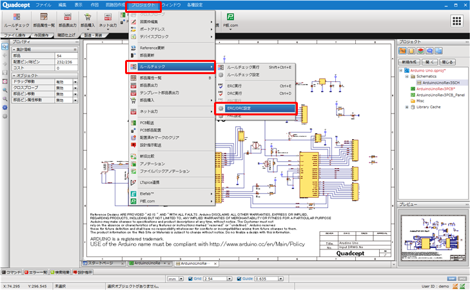Open the grid launcher icon at ribbon right
The image size is (470, 290).
click(456, 21)
